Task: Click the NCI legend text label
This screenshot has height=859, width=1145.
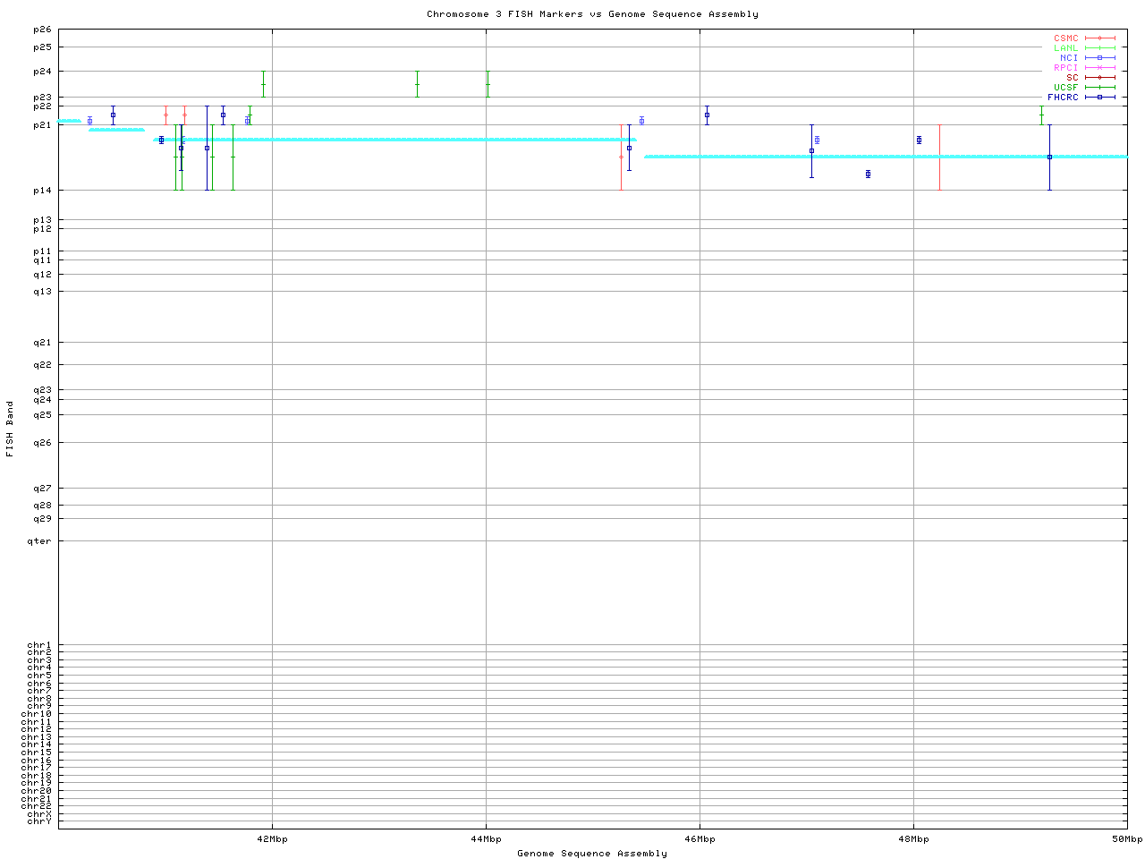Action: [x=1069, y=58]
